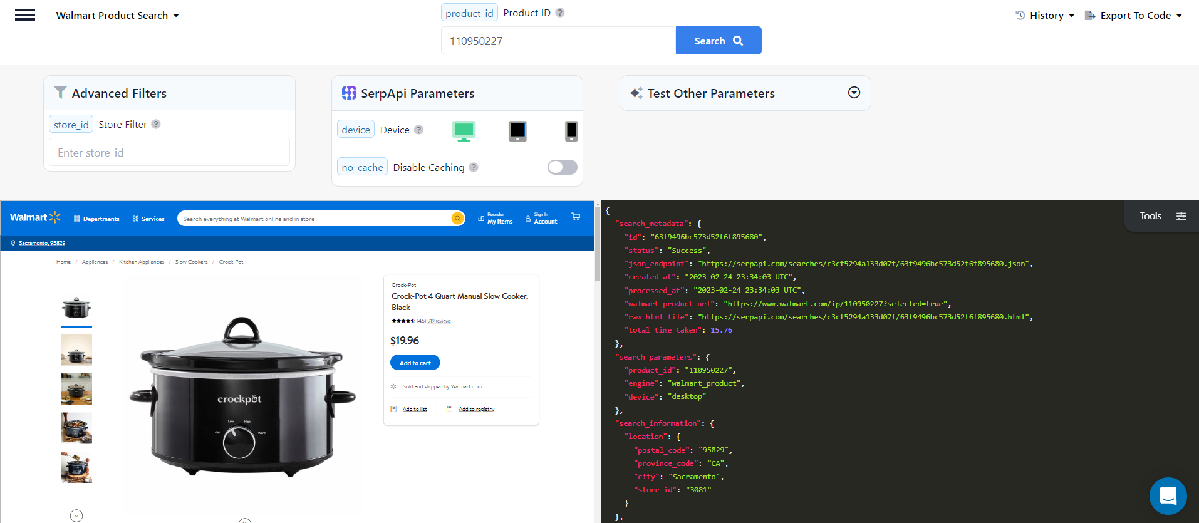The width and height of the screenshot is (1199, 523).
Task: Click the Crock-Pot breadcrumb
Action: pos(231,262)
